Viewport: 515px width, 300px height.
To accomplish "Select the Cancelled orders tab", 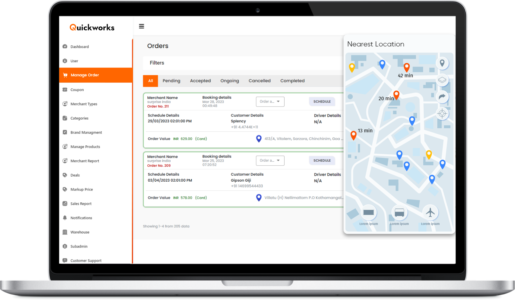I will (x=259, y=81).
